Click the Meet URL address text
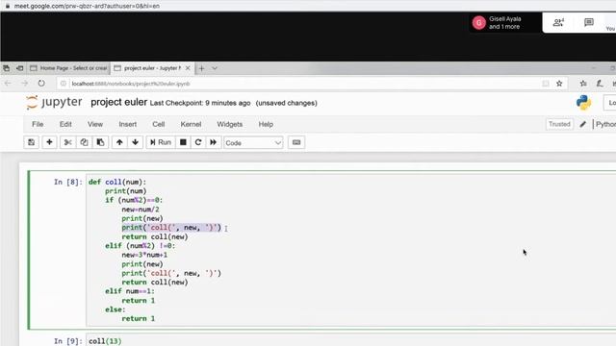The image size is (616, 346). [87, 6]
